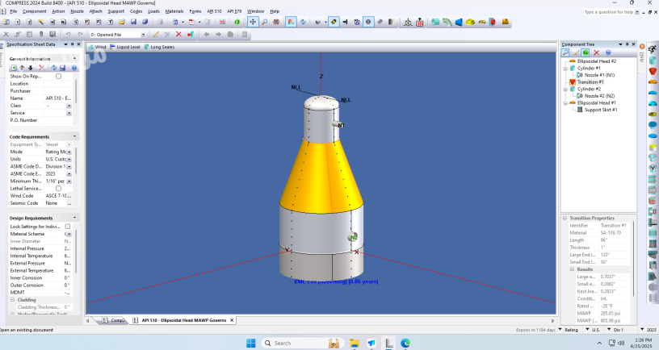
Task: Collapse the Cylinder #1 tree node
Action: pos(566,69)
